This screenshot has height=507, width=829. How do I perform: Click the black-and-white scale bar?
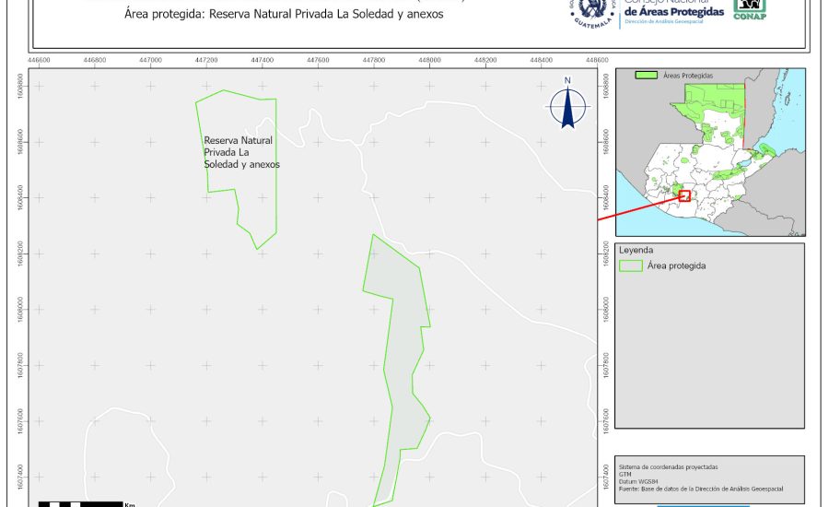tap(81, 503)
